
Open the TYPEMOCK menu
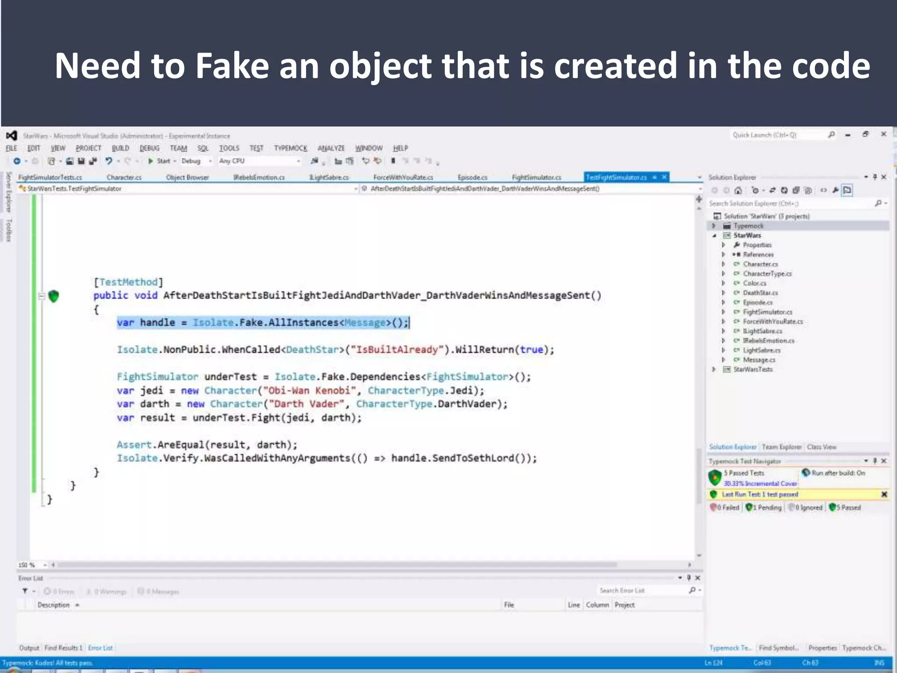(290, 149)
